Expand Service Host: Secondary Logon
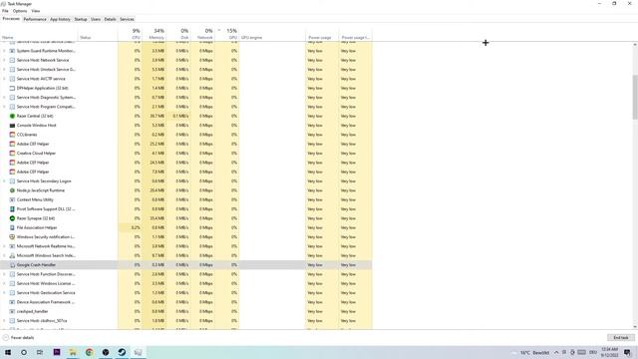 point(4,181)
